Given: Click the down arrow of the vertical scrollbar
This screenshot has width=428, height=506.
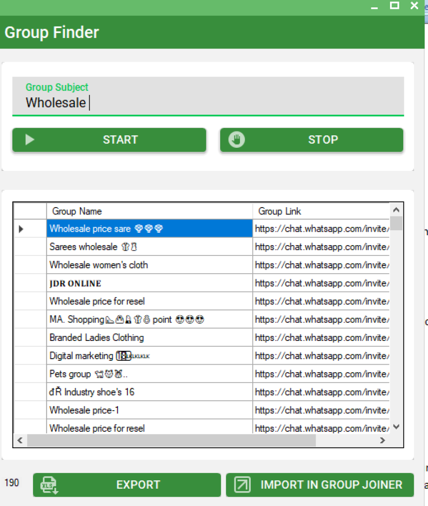Looking at the screenshot, I should (396, 426).
